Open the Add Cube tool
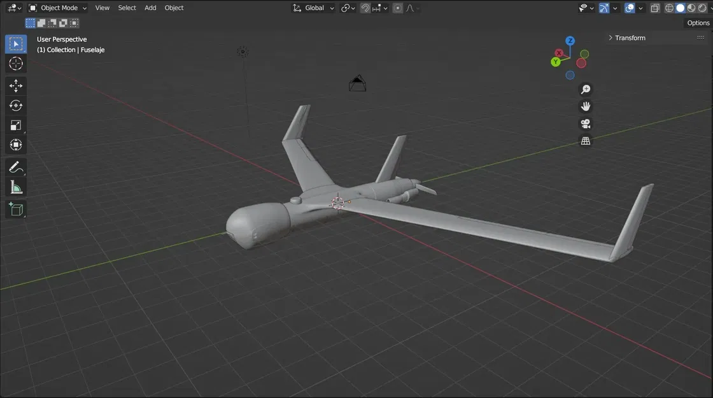The height and width of the screenshot is (398, 713). (x=15, y=209)
